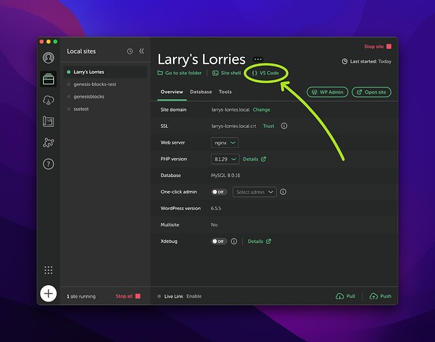Screen dimensions: 435x342
Task: Open the Connect cloud icon
Action: tap(49, 100)
